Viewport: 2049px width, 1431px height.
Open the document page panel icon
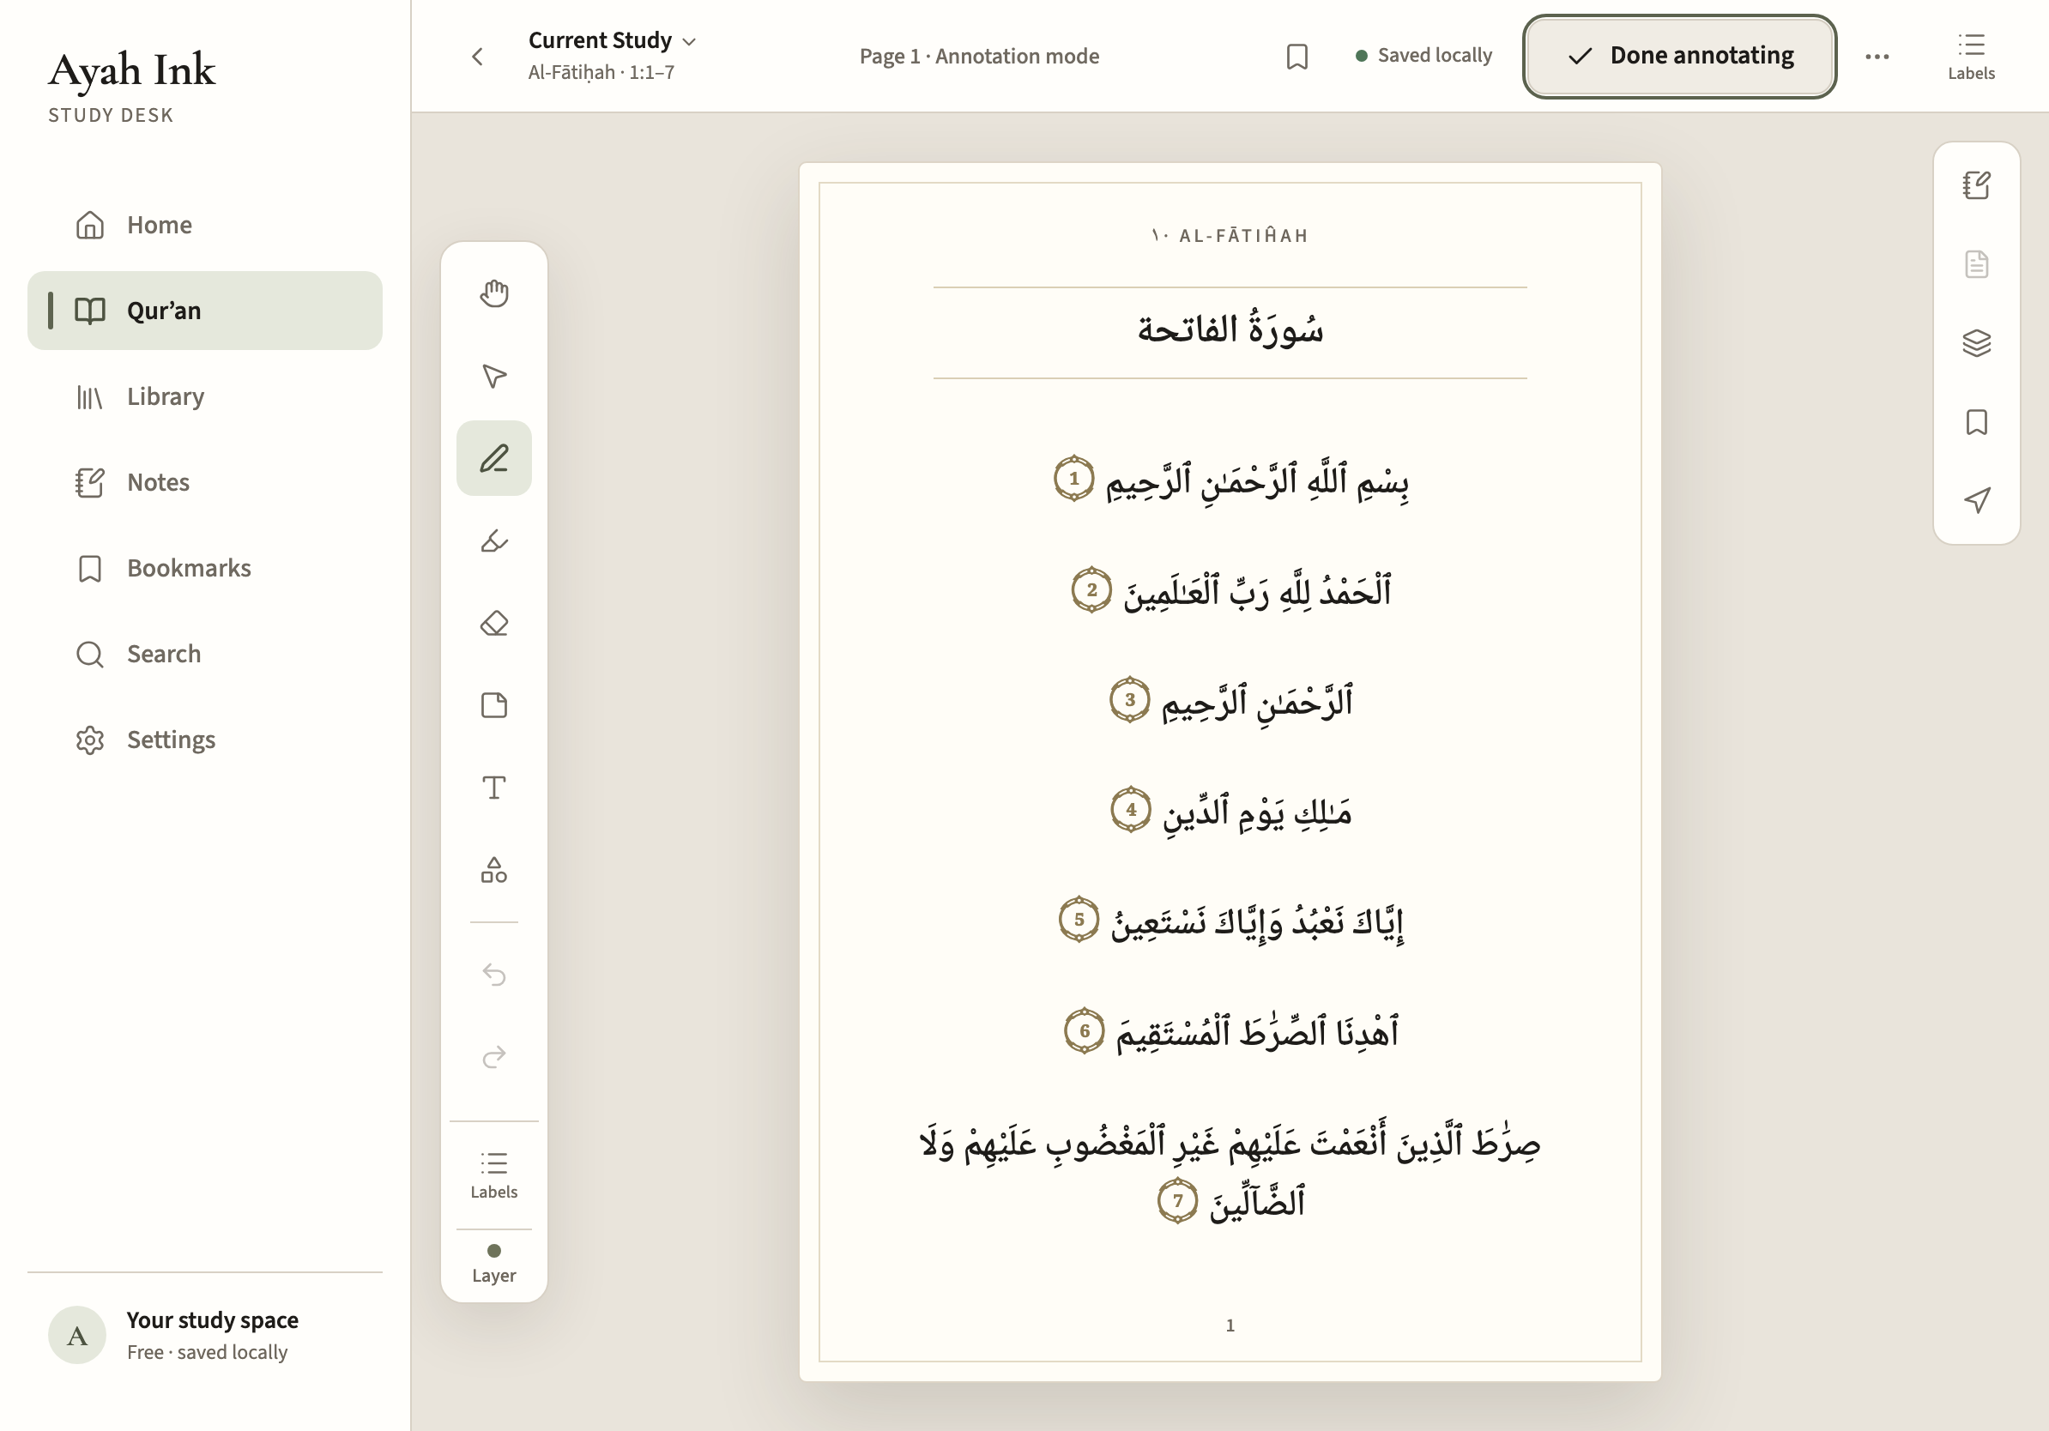[1976, 264]
